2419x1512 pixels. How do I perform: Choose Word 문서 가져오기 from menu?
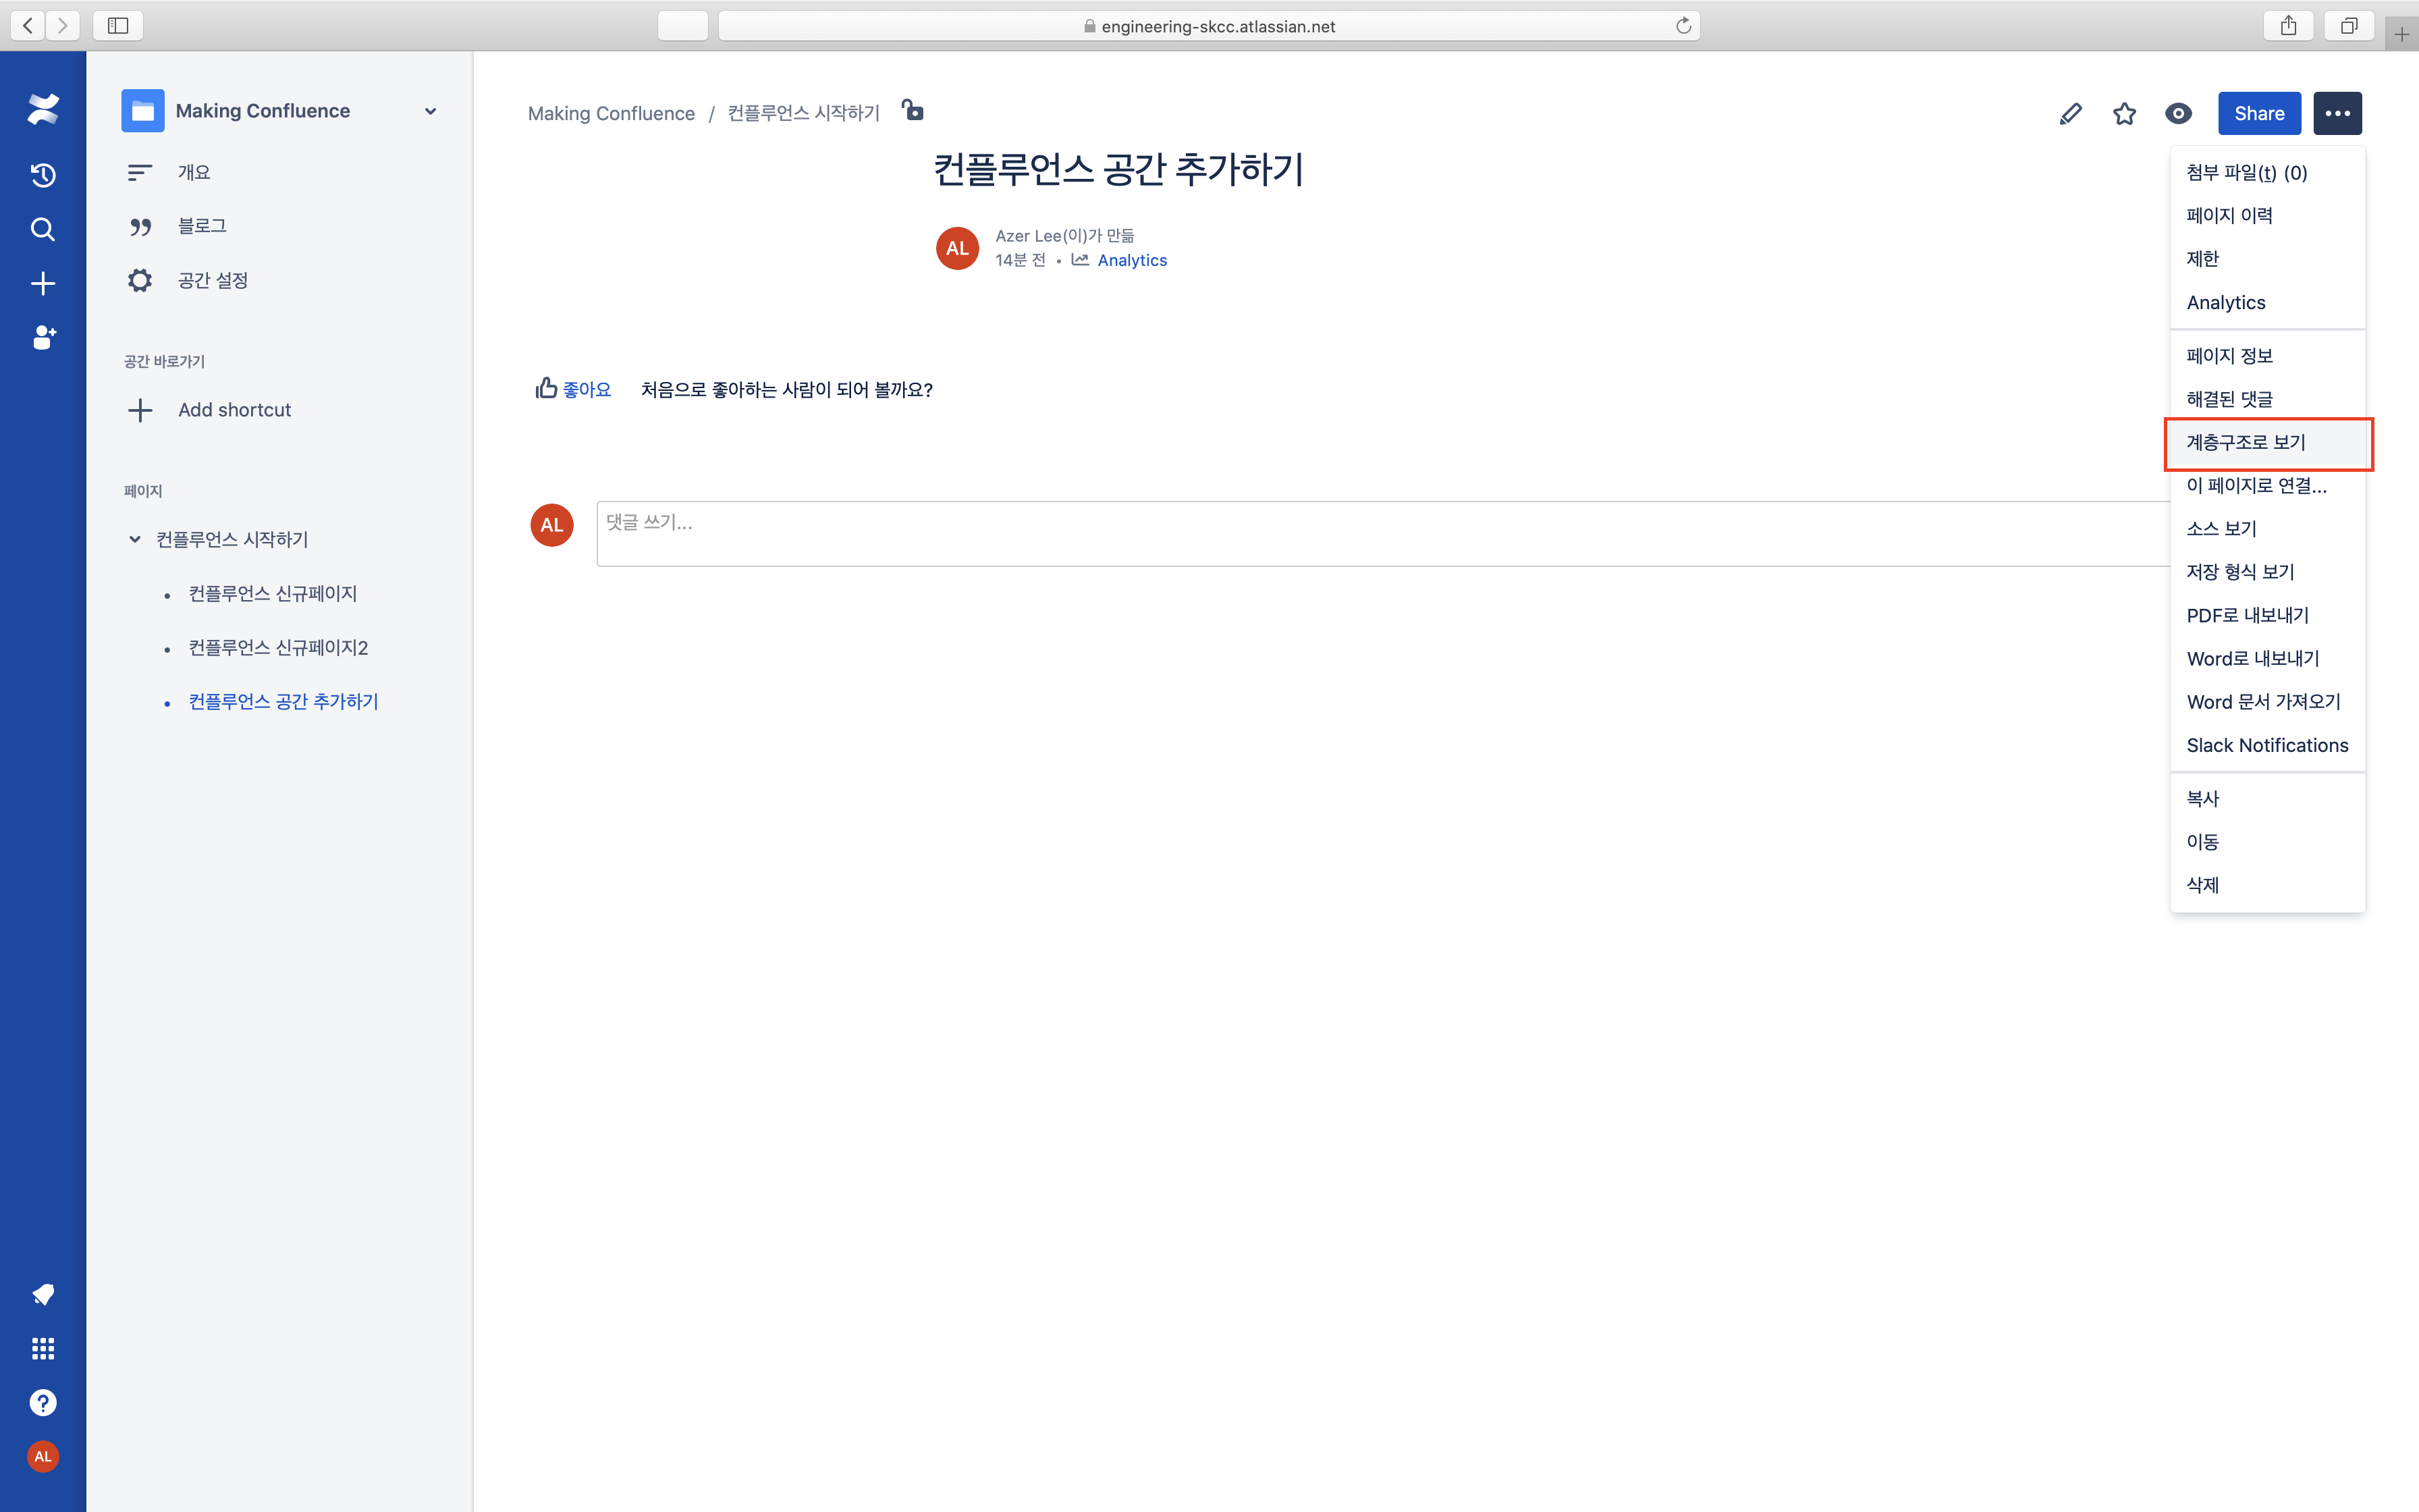click(x=2267, y=702)
